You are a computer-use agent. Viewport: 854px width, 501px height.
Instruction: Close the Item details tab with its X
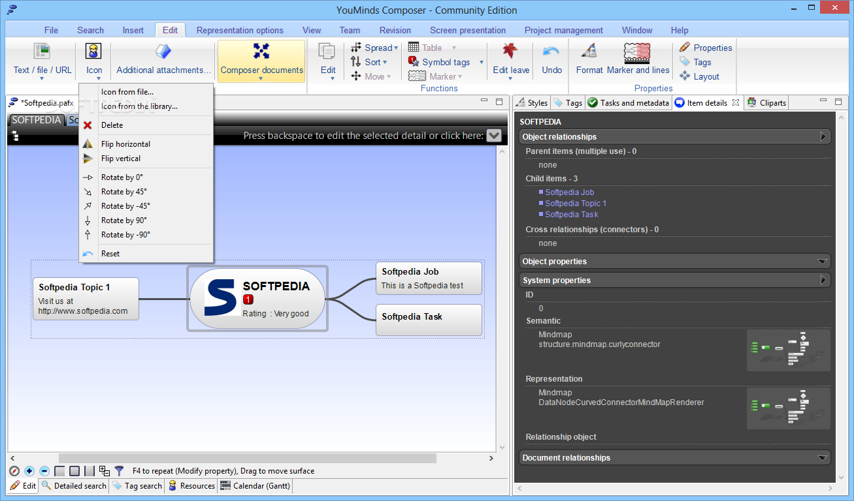[x=736, y=102]
